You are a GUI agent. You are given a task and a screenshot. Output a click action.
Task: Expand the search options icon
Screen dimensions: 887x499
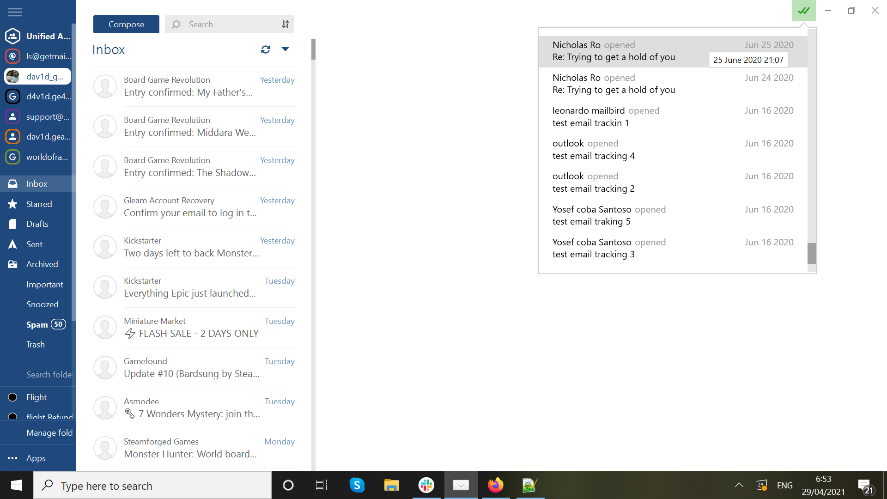pyautogui.click(x=285, y=24)
